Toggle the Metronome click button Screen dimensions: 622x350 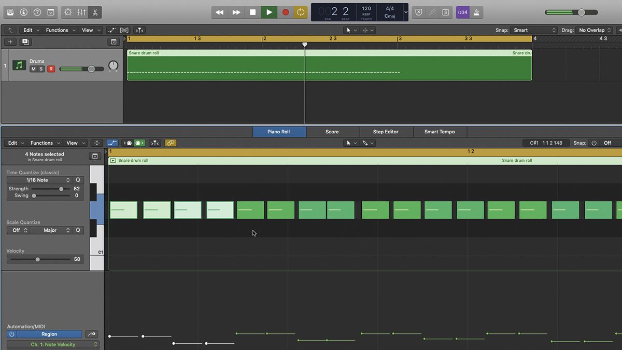476,12
